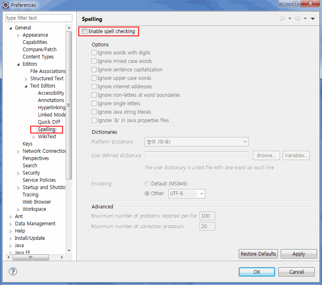The width and height of the screenshot is (322, 285).
Task: Open the help question mark icon
Action: coord(13,271)
